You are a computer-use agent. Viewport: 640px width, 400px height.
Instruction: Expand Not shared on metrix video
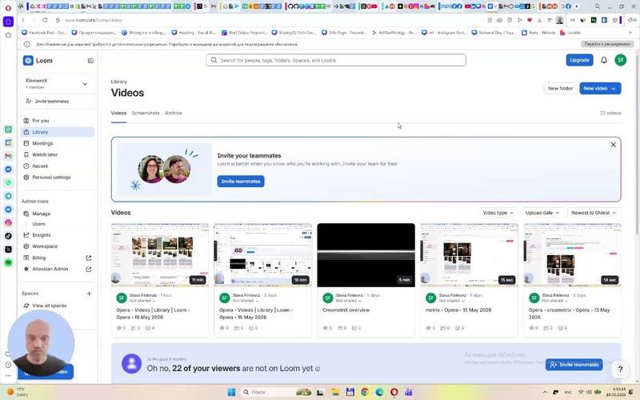[x=451, y=301]
